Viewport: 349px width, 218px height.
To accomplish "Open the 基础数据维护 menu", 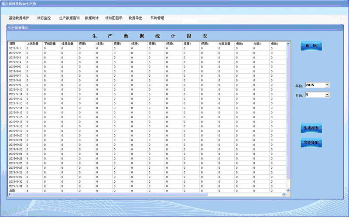I will 19,18.
